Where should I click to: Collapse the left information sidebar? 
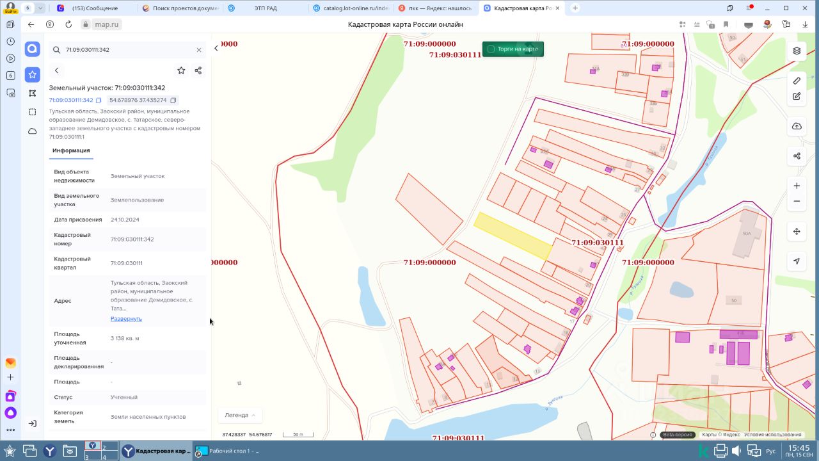216,48
